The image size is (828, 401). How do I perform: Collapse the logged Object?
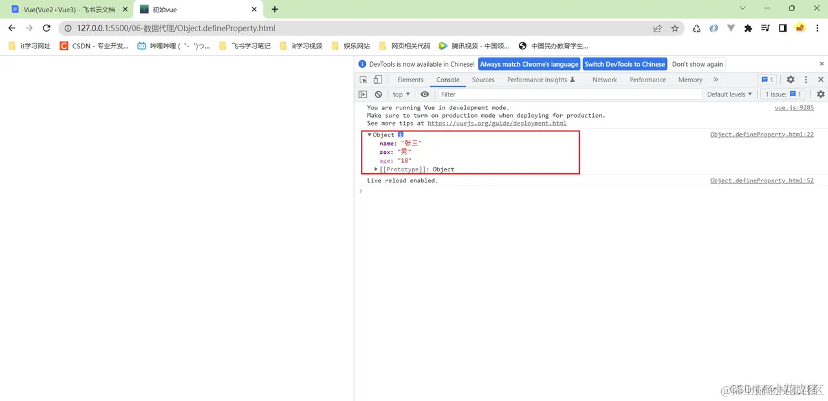pos(369,135)
